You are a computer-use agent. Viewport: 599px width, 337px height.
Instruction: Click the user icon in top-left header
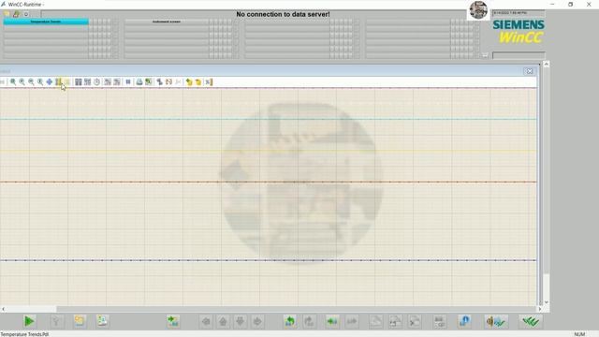(x=16, y=14)
